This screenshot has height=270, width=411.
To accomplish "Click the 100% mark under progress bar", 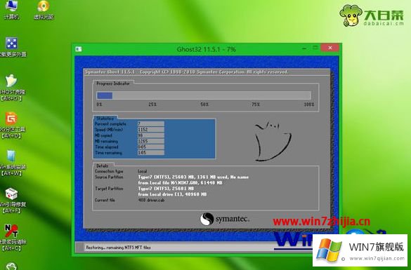I will click(x=309, y=104).
